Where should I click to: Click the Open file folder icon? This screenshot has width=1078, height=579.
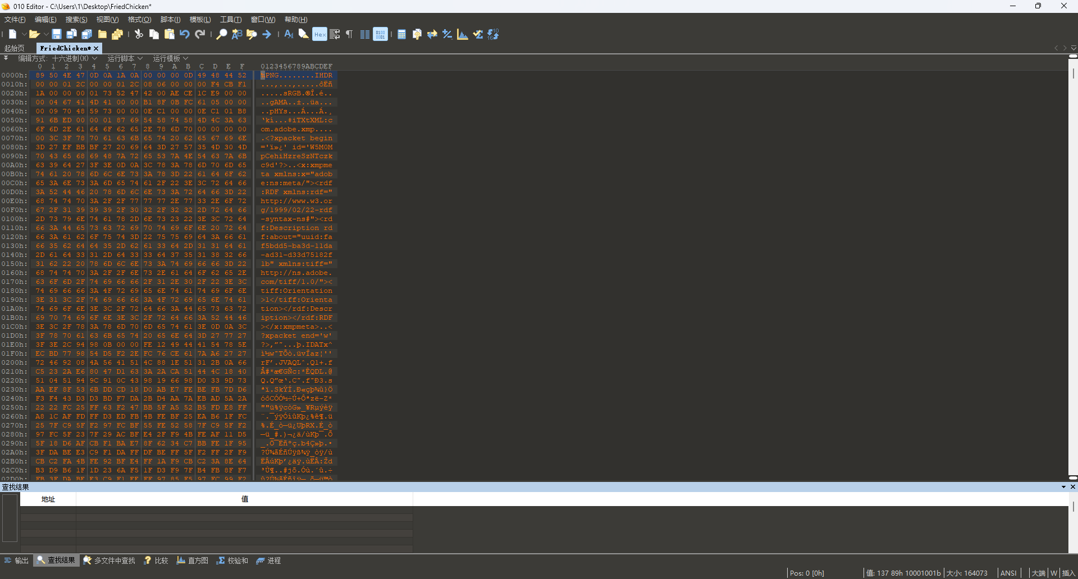click(x=34, y=34)
